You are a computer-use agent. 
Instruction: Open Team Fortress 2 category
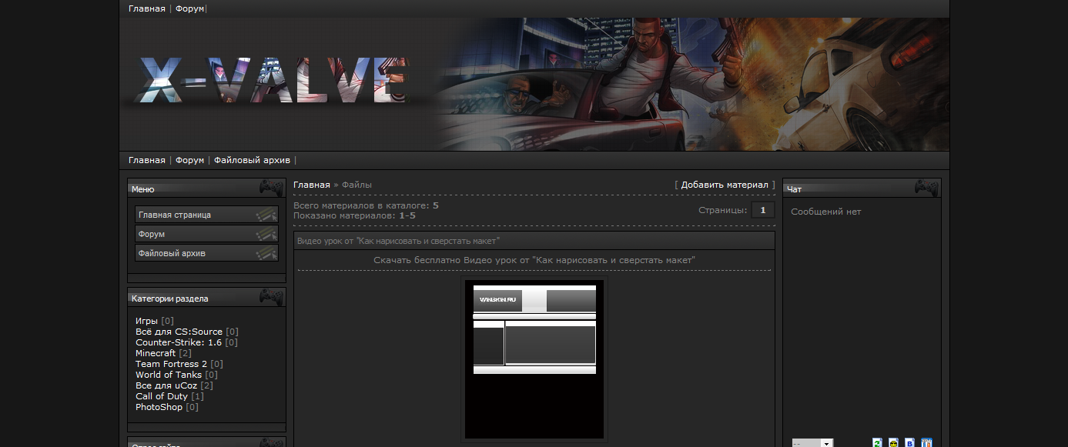pos(171,364)
